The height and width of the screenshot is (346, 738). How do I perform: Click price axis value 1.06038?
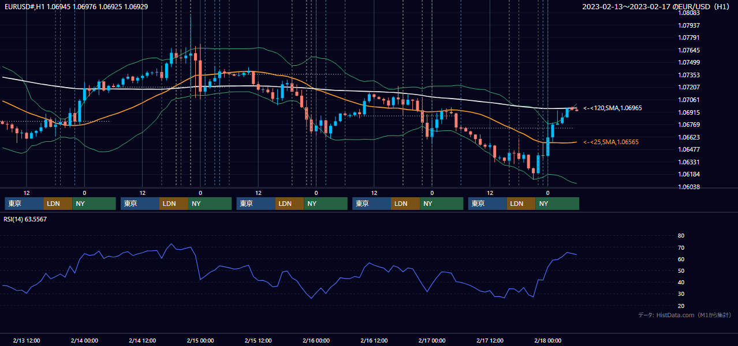pyautogui.click(x=689, y=187)
